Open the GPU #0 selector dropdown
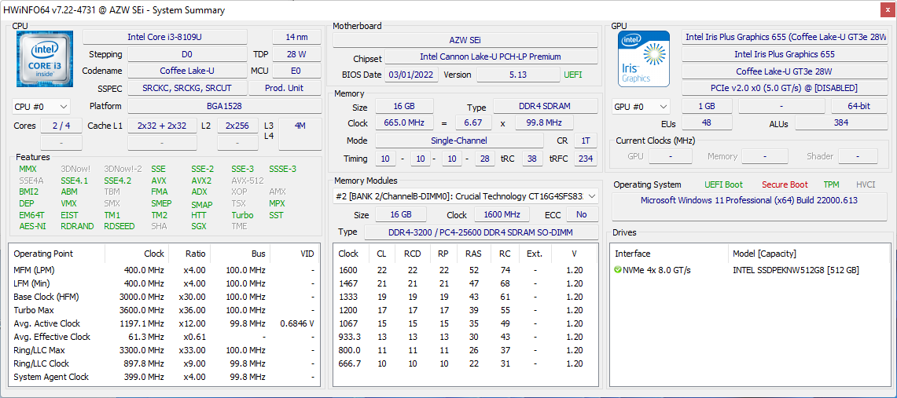Viewport: 897px width, 398px height. click(x=641, y=106)
